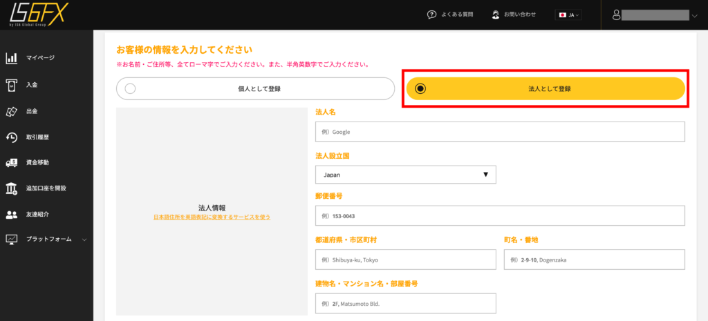Click the お客様の情報を入力してください heading
The height and width of the screenshot is (321, 708).
184,49
